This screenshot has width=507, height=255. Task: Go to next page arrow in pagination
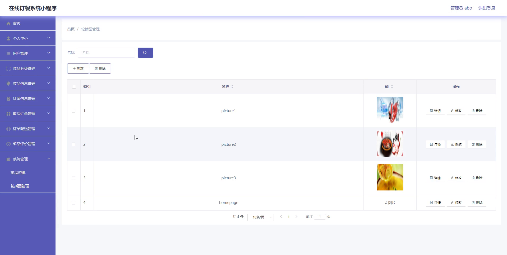(x=296, y=217)
